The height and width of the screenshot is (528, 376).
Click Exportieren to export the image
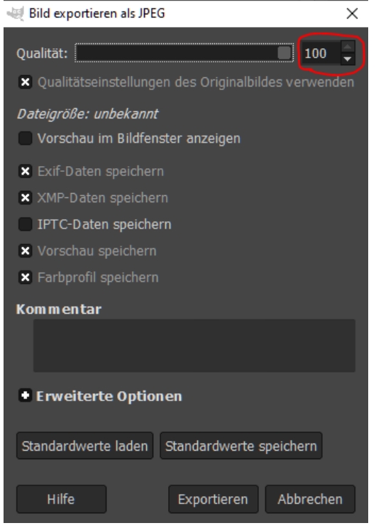pyautogui.click(x=214, y=499)
